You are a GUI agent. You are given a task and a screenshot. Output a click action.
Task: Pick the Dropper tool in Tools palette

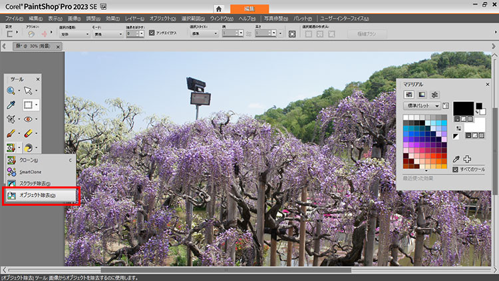coord(11,105)
